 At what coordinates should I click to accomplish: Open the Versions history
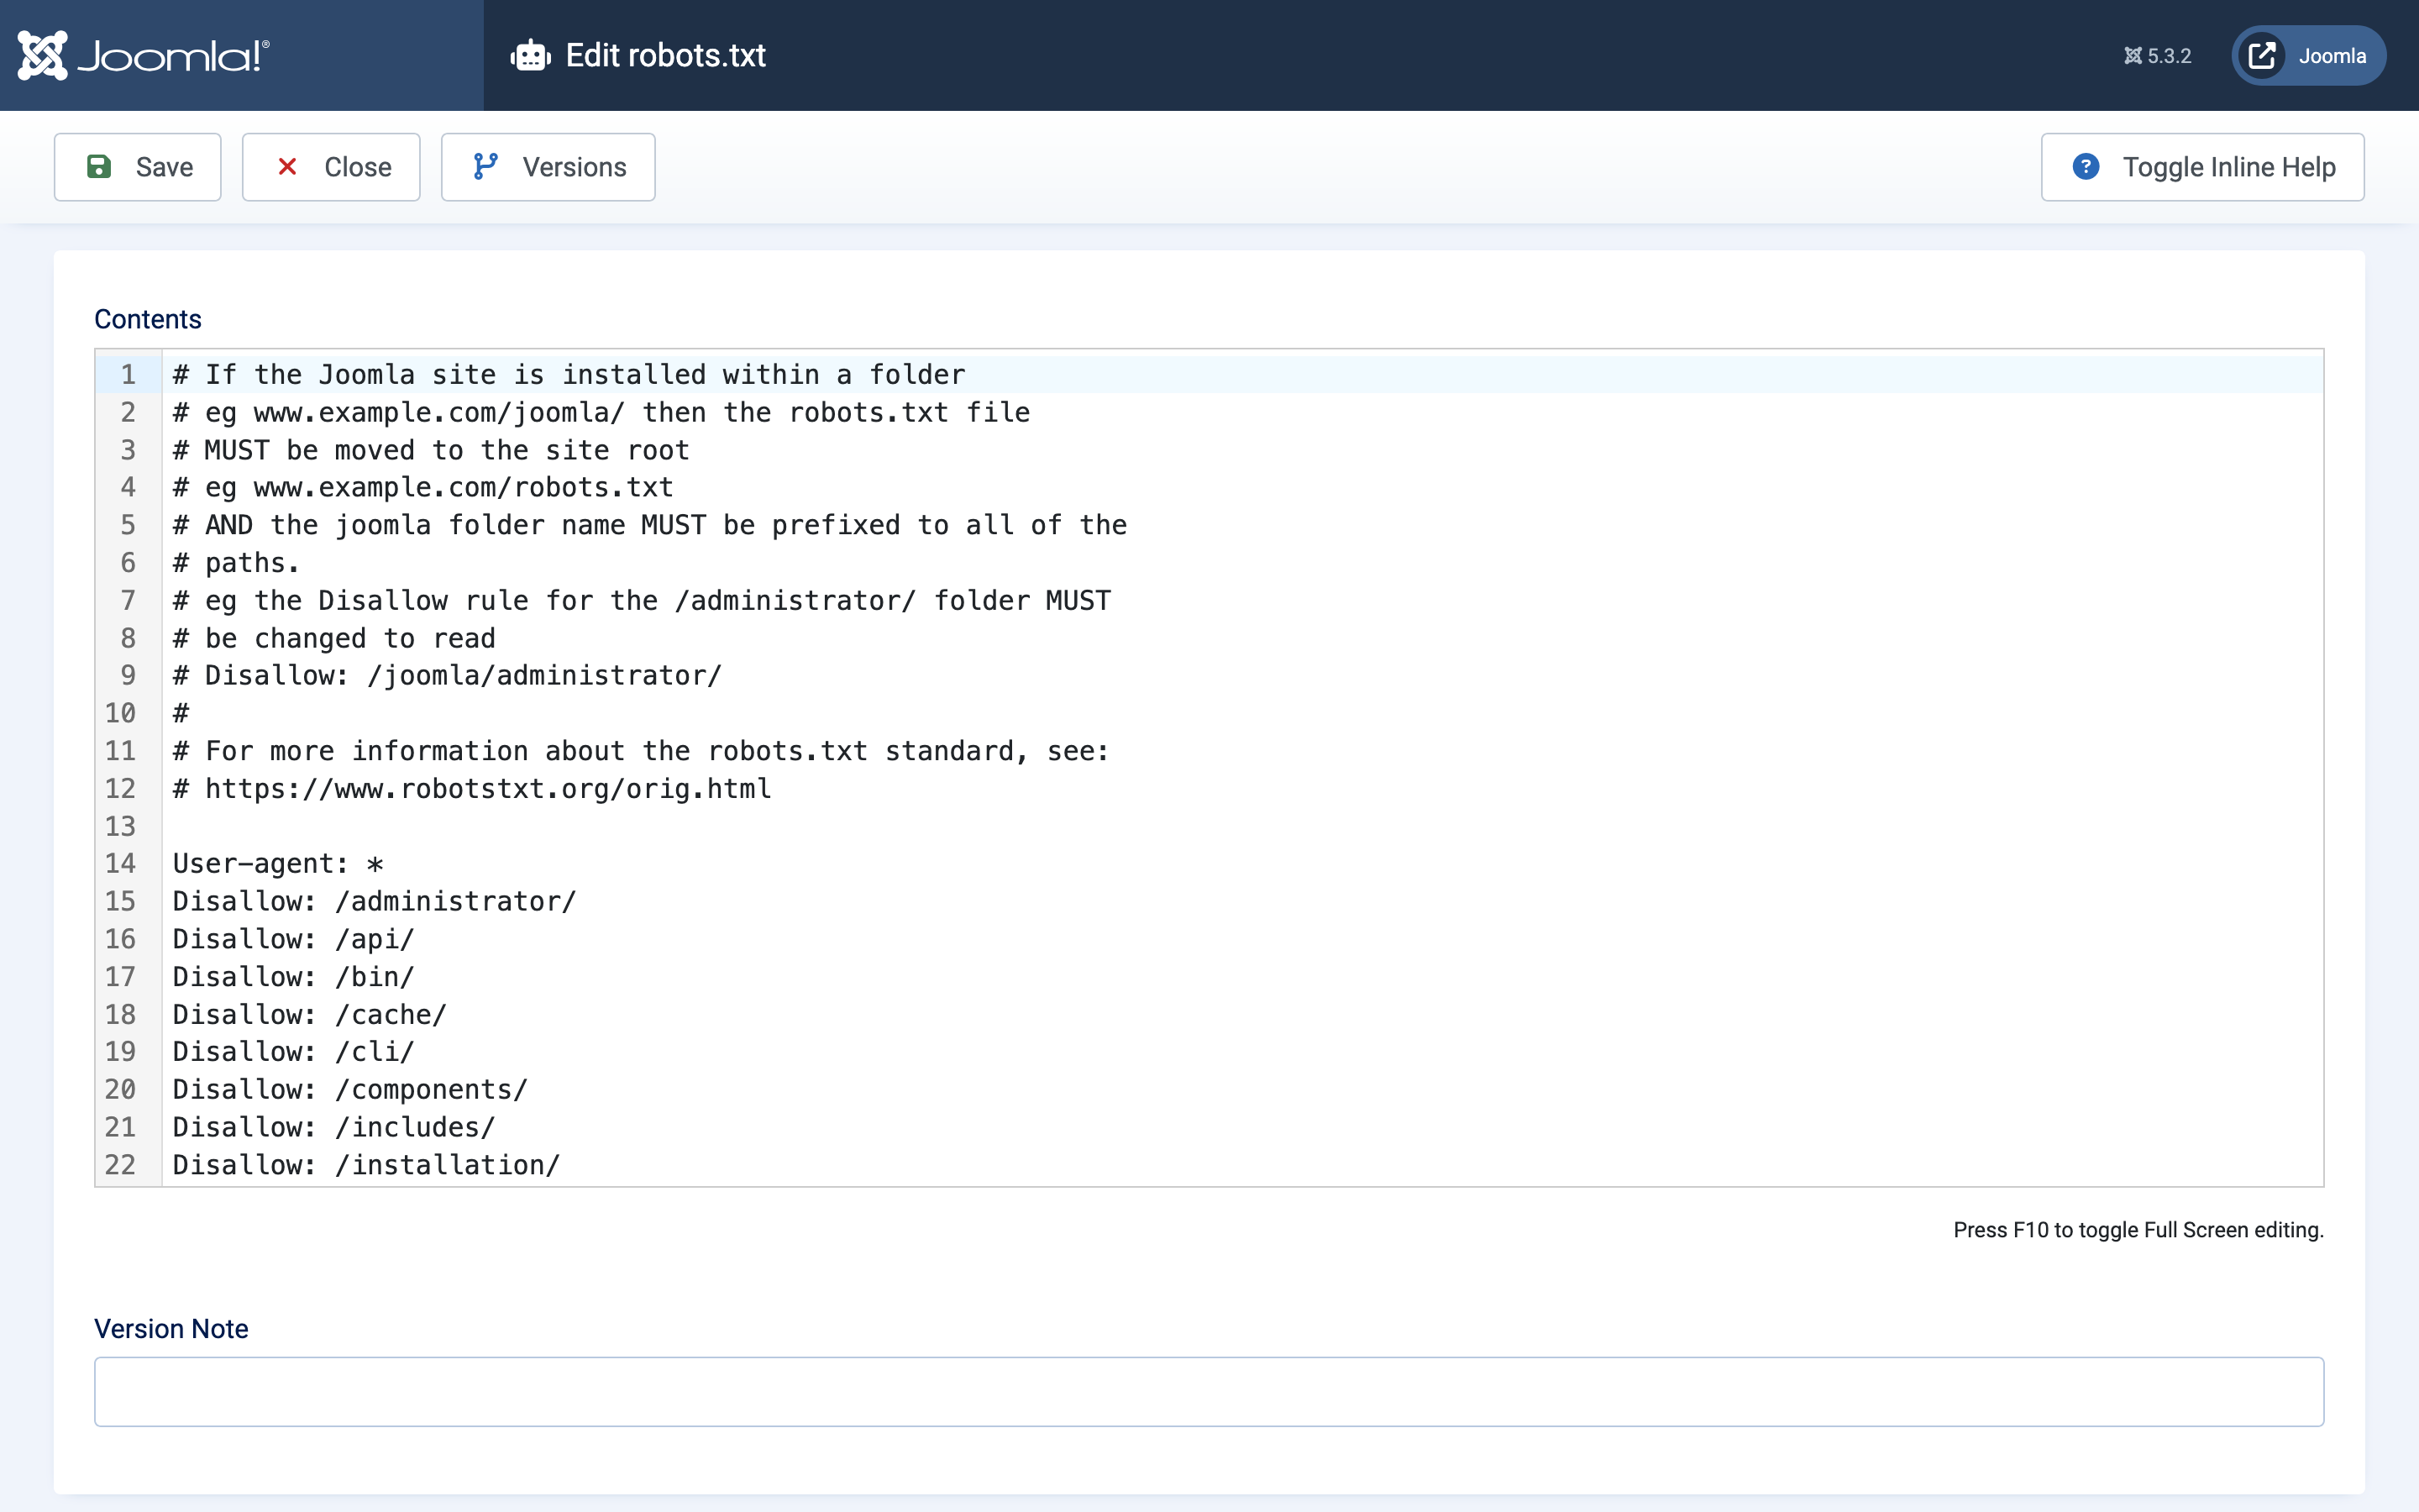[548, 167]
